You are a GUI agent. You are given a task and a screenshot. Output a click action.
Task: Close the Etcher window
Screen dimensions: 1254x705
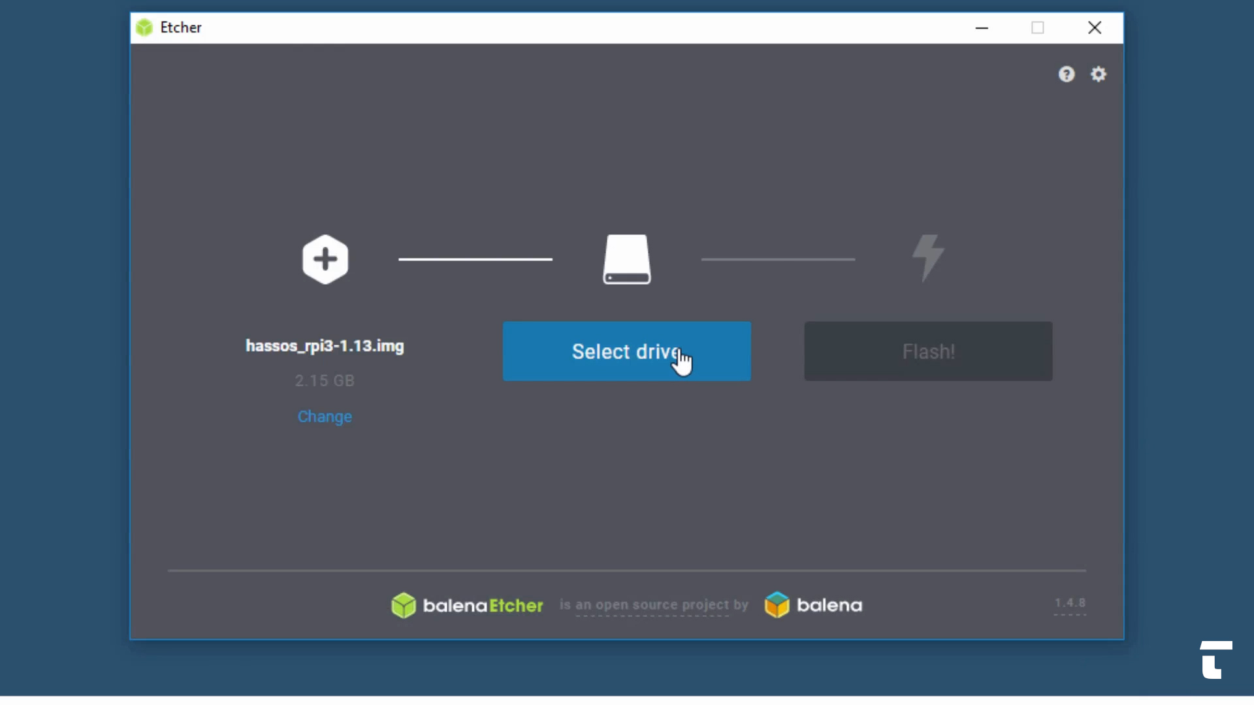[1095, 27]
